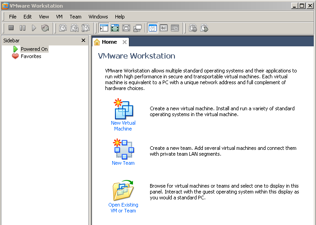Select Favorites in the sidebar
Screen dimensions: 316x225
(x=31, y=56)
